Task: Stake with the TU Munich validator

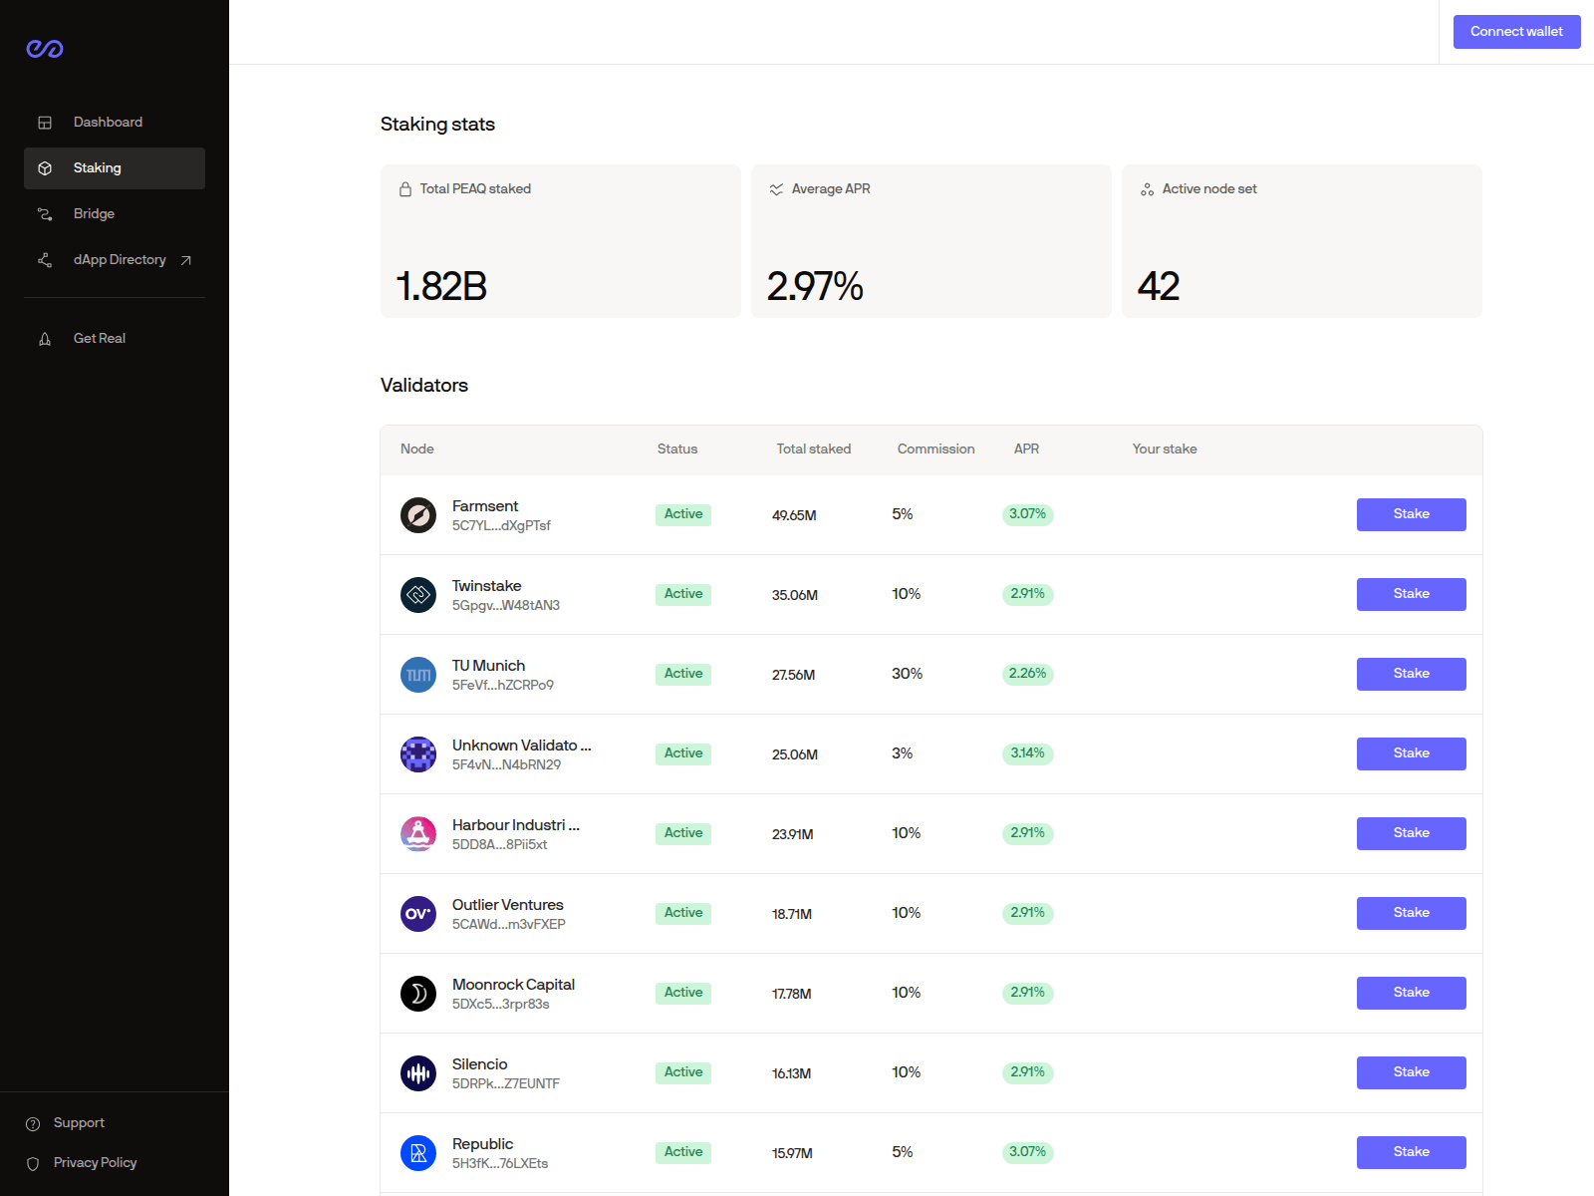Action: (1411, 674)
